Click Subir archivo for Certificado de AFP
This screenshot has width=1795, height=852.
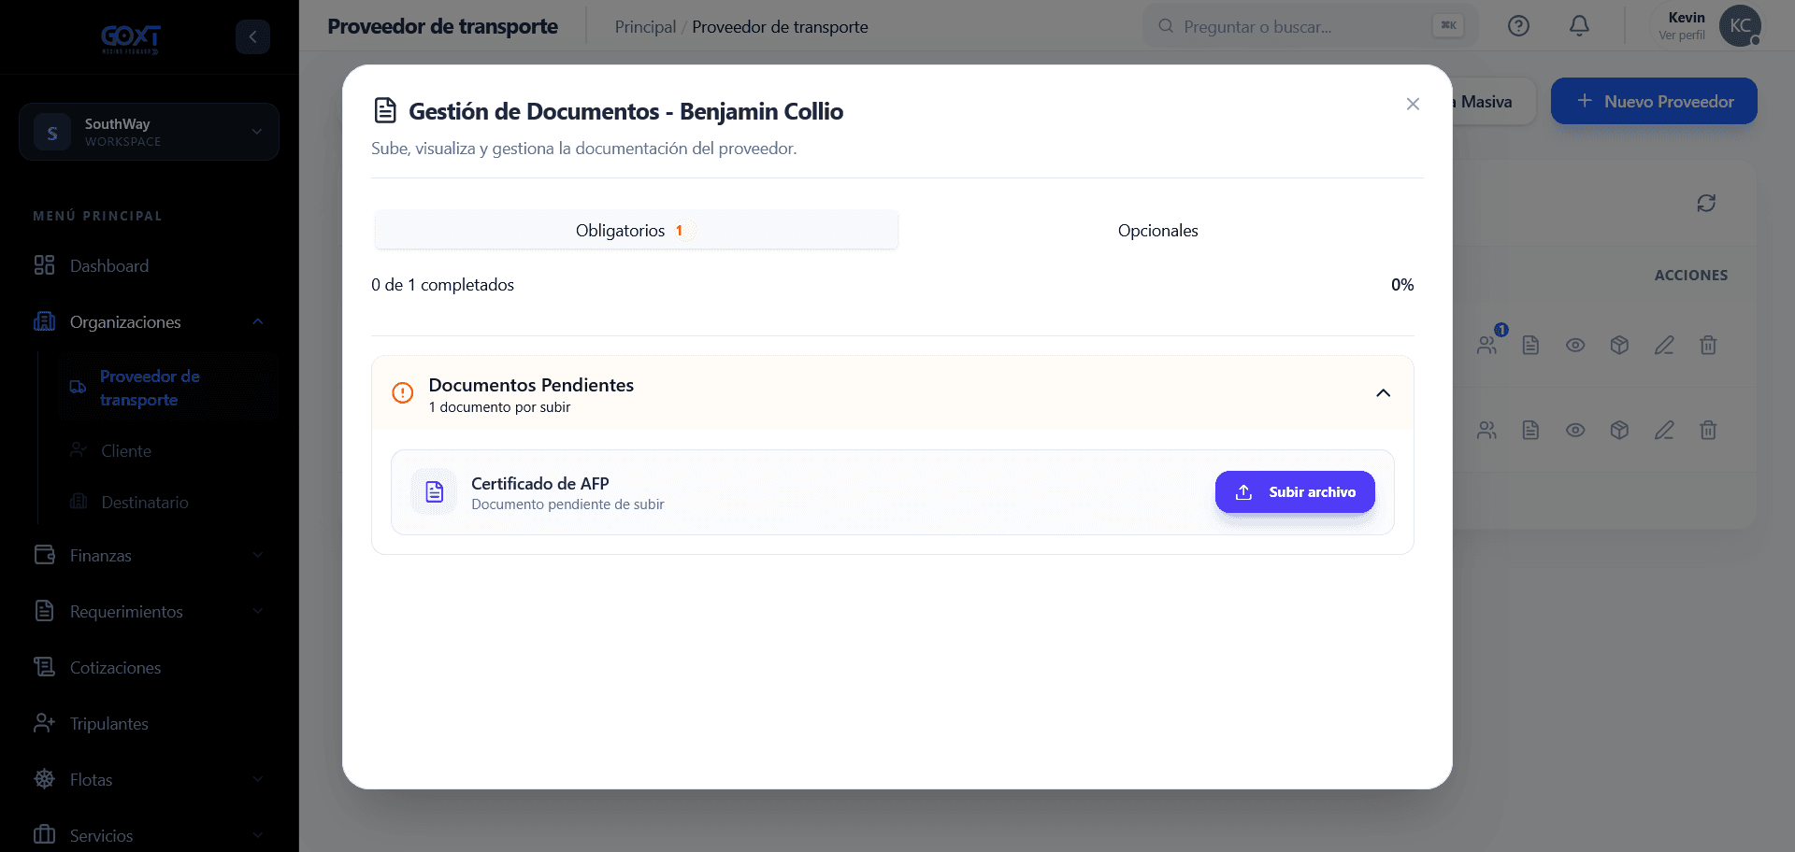[x=1295, y=492]
